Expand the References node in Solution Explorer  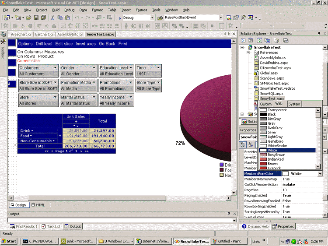click(x=248, y=53)
